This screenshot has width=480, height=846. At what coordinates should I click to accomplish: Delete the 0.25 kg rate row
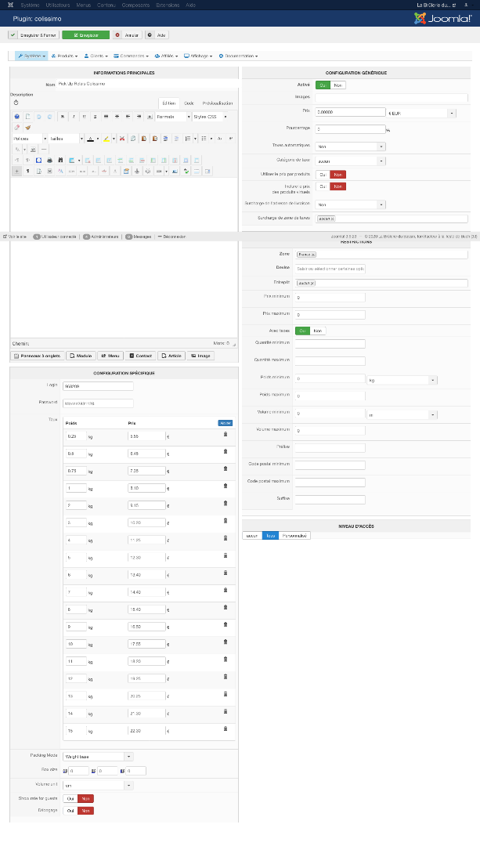(x=226, y=434)
